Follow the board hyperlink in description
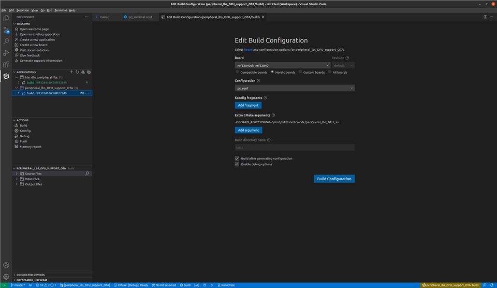497x288 pixels. (248, 50)
